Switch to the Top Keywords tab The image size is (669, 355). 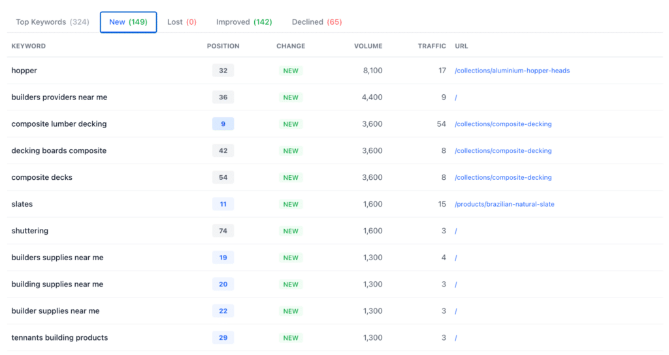tap(52, 22)
